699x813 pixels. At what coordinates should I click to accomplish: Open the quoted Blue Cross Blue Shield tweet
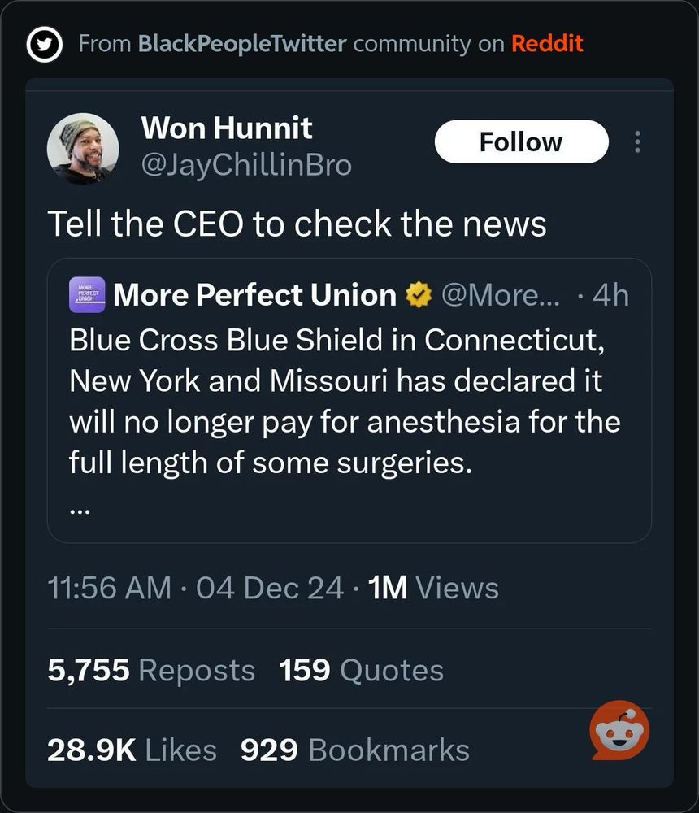pyautogui.click(x=344, y=402)
